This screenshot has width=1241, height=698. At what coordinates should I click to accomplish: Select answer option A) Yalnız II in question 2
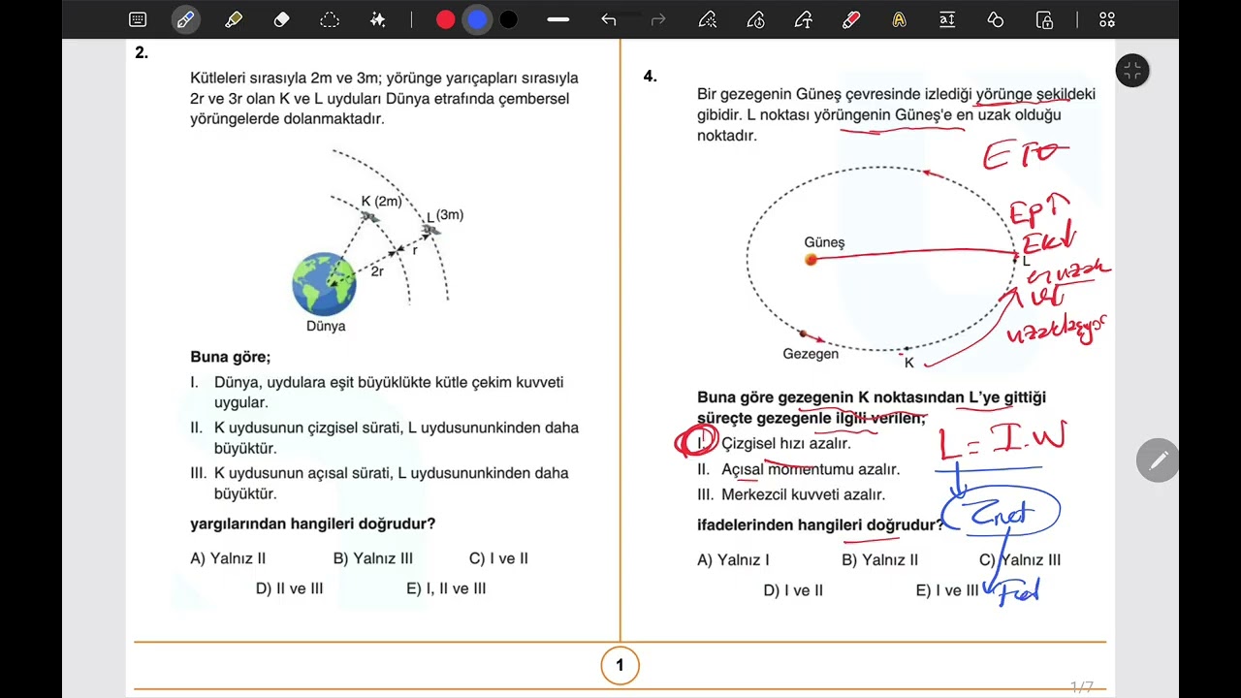point(228,558)
